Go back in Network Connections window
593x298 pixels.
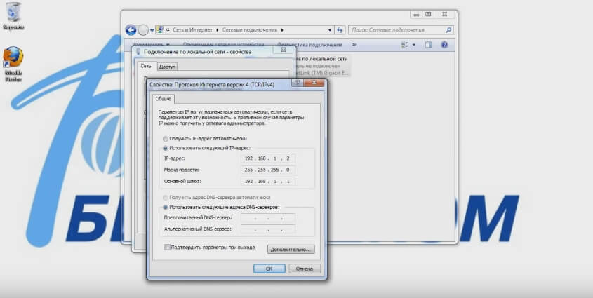(x=131, y=30)
